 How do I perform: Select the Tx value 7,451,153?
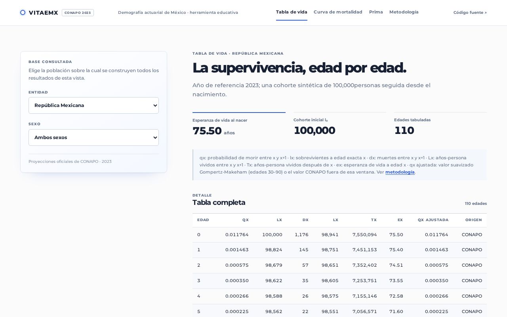pyautogui.click(x=365, y=250)
